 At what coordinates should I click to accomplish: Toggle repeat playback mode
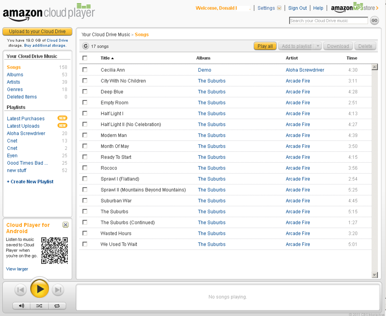coord(57,306)
